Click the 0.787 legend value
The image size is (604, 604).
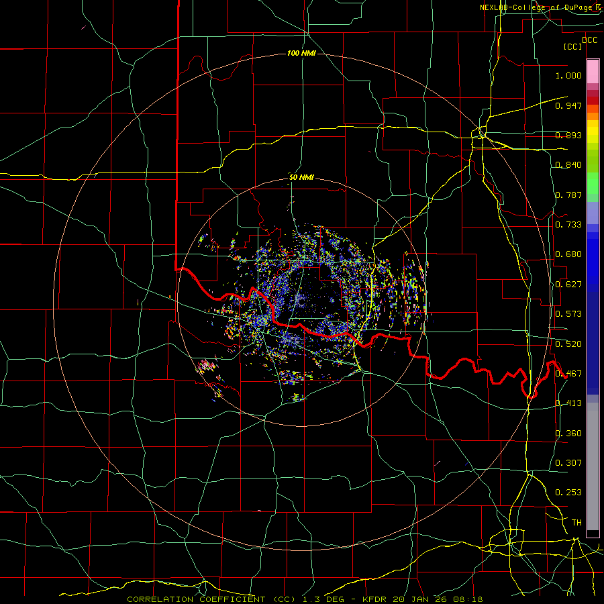click(568, 195)
